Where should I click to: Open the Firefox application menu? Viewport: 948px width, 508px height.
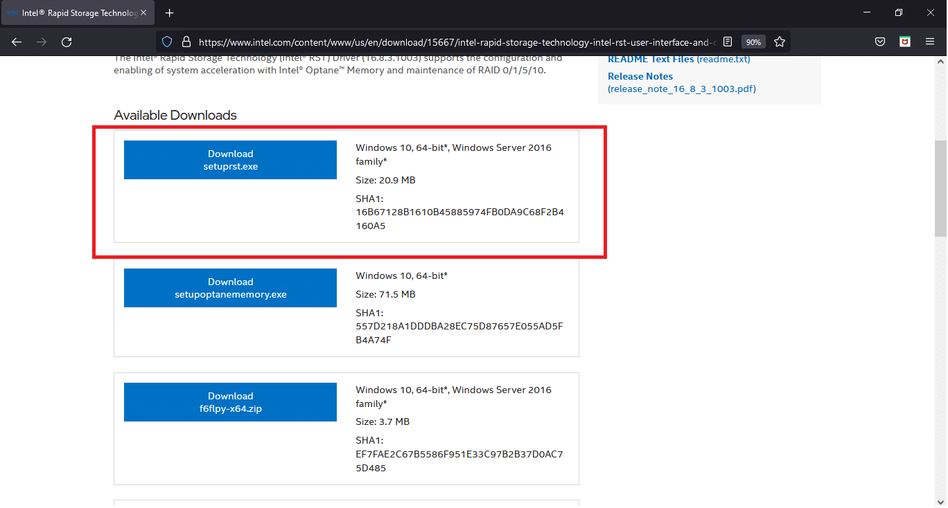(x=930, y=42)
